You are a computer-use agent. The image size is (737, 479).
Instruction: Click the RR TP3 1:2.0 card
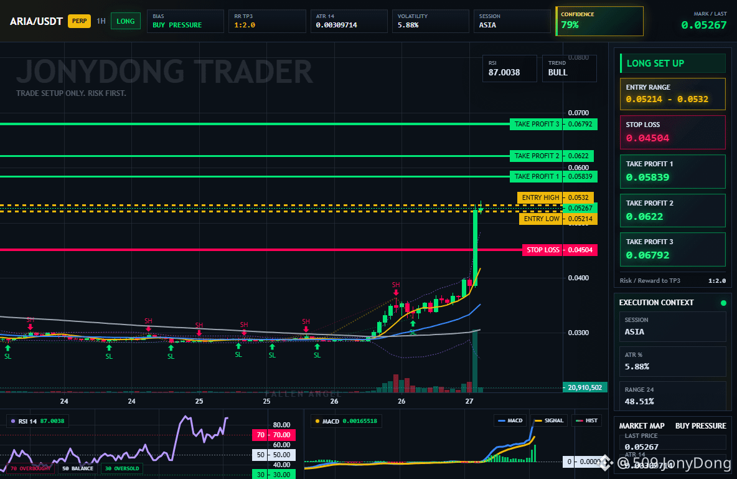[267, 21]
